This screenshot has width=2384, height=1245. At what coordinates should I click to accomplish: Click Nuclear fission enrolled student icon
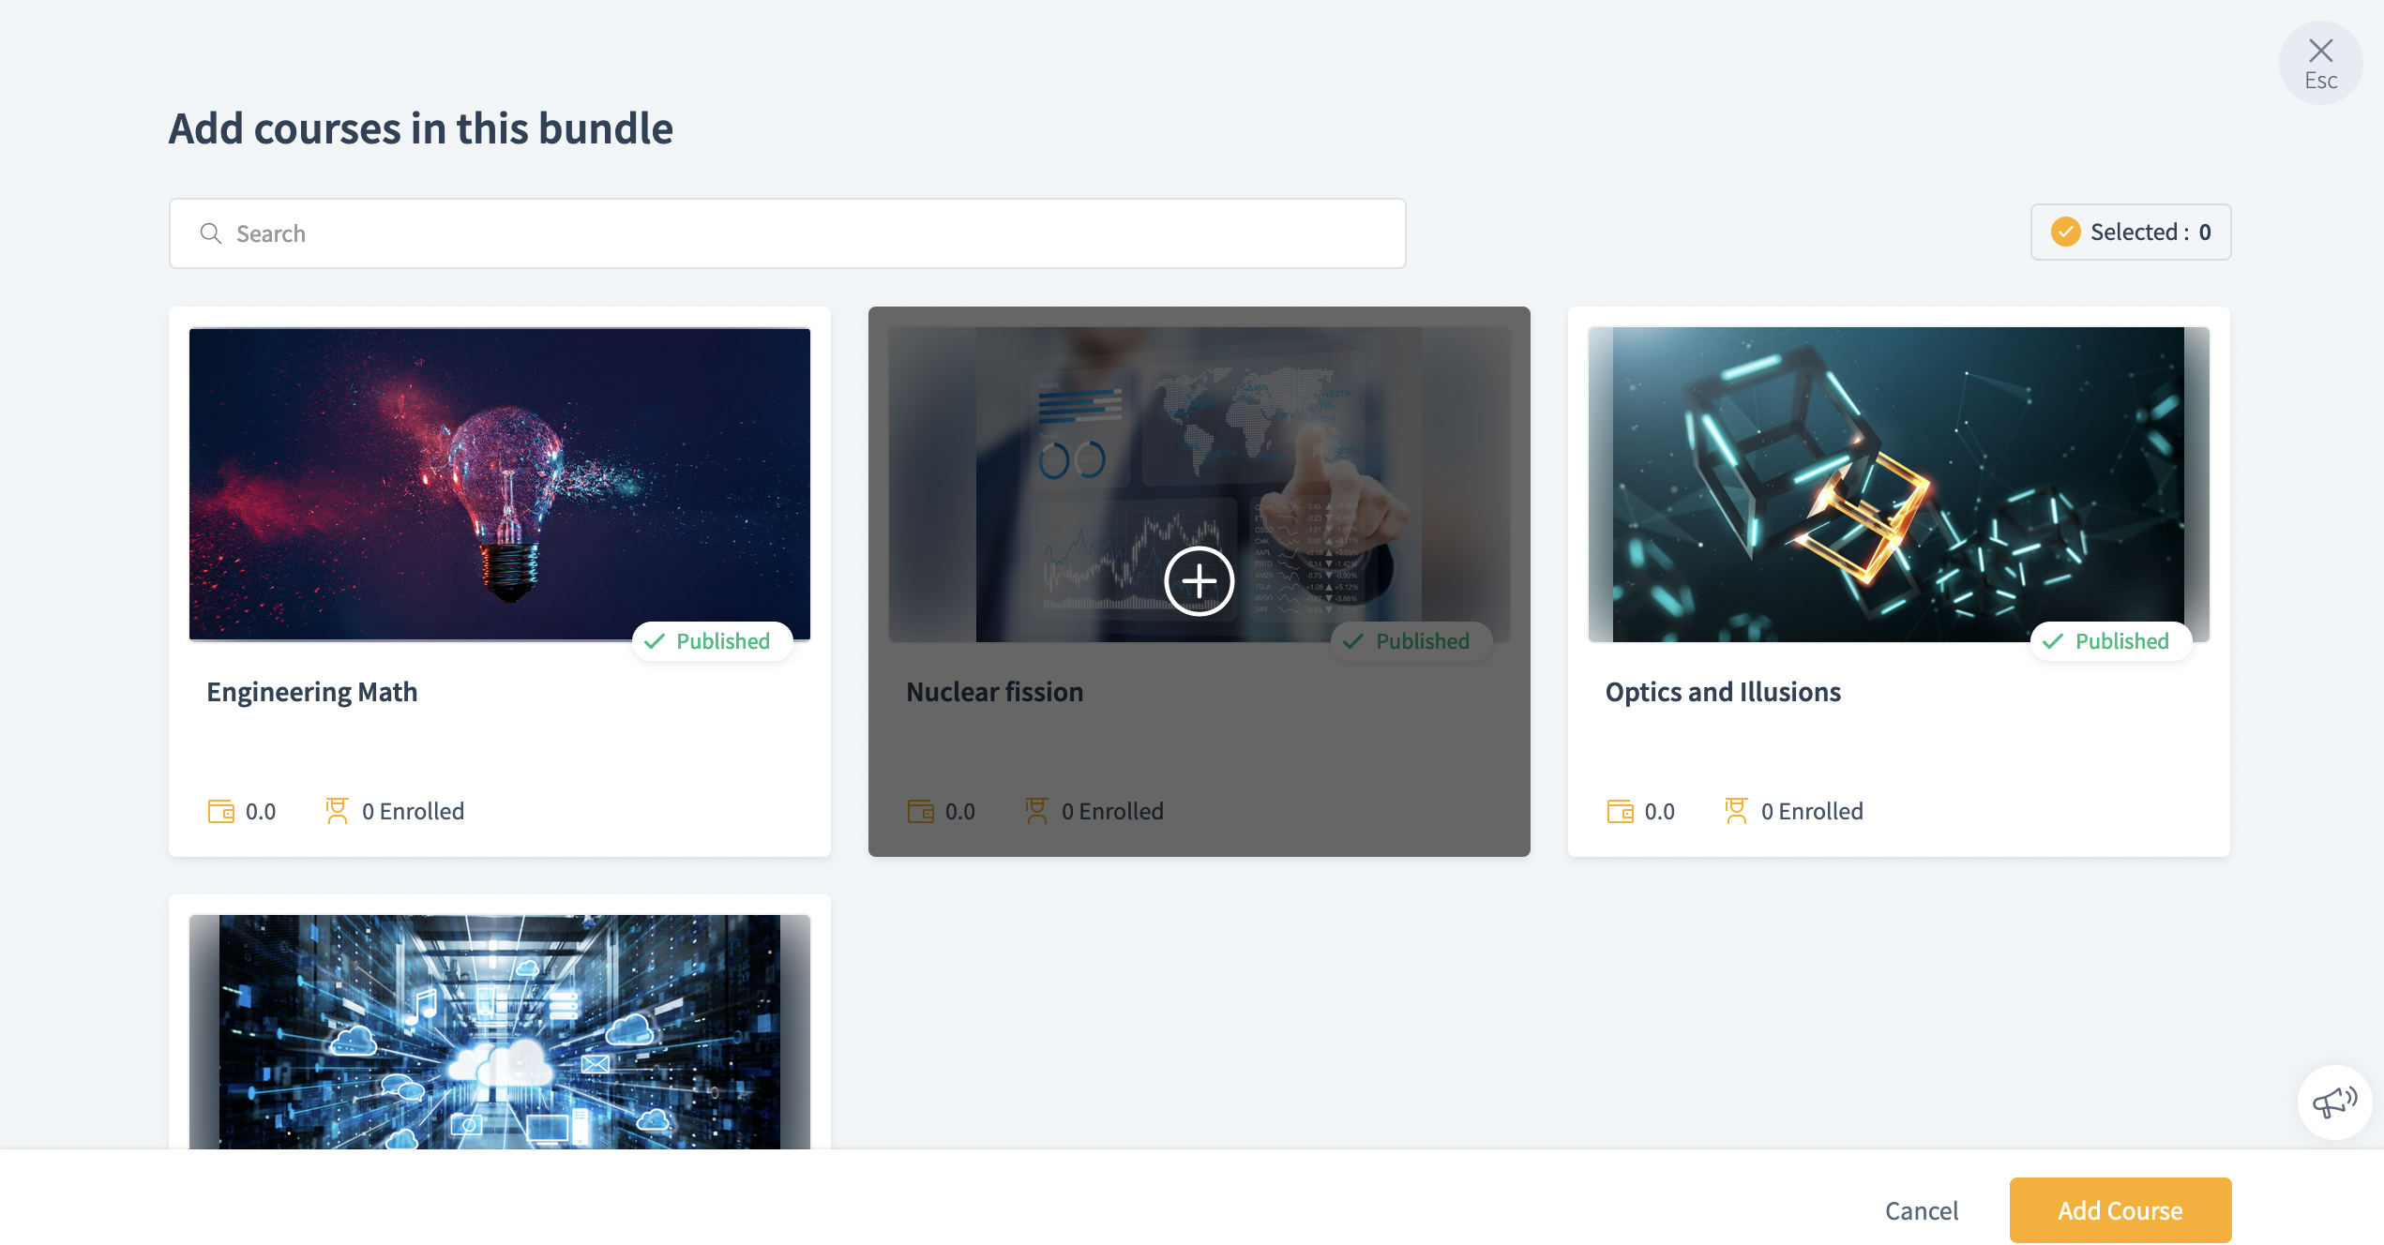(1036, 811)
